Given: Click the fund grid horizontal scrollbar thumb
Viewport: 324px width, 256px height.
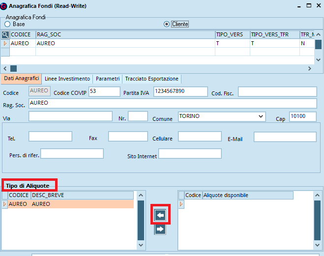Looking at the screenshot, I should 14,68.
